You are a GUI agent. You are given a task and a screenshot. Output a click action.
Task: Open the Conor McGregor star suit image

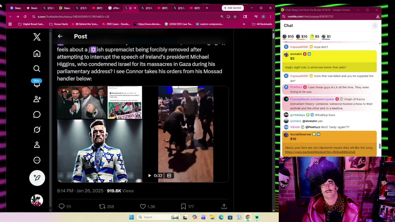point(100,151)
